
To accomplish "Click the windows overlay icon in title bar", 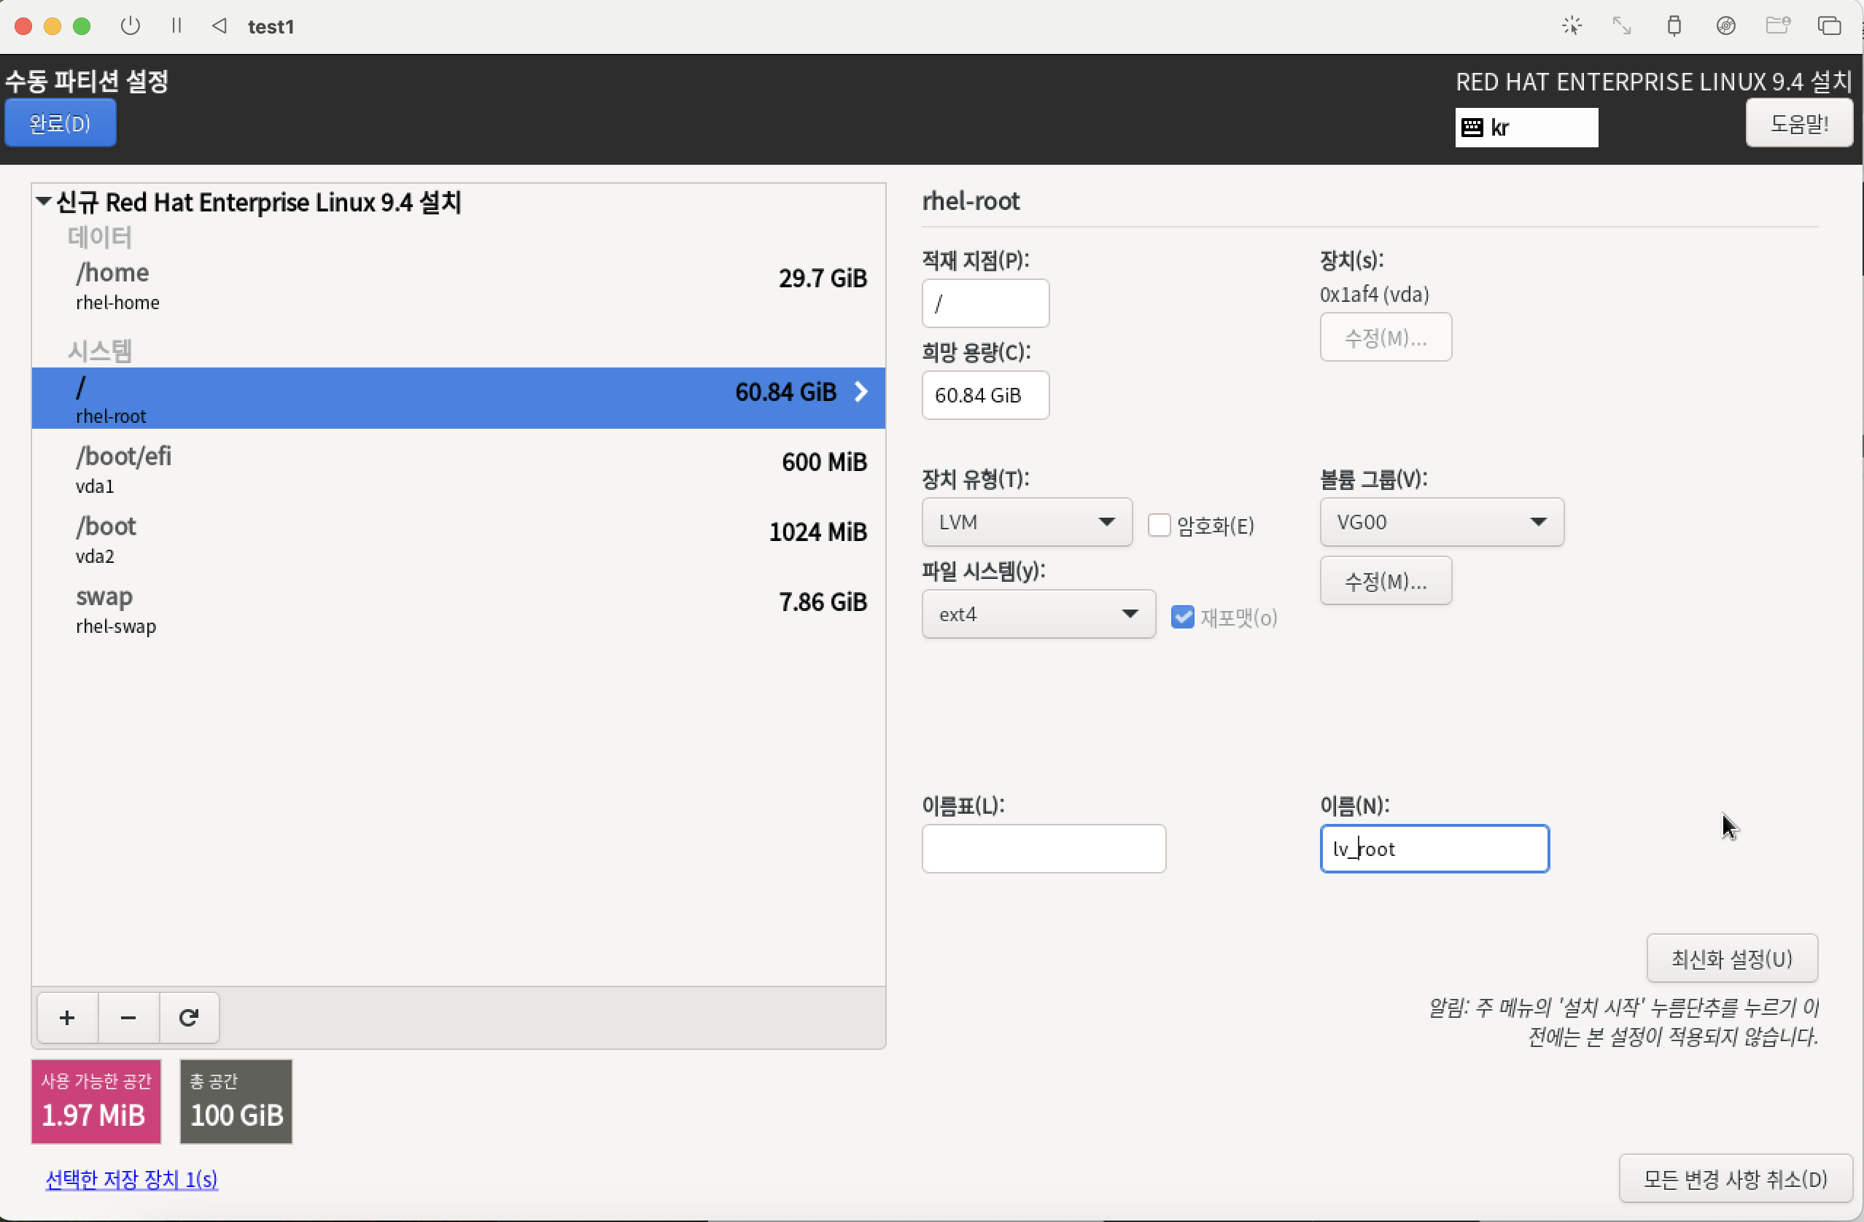I will [1829, 26].
